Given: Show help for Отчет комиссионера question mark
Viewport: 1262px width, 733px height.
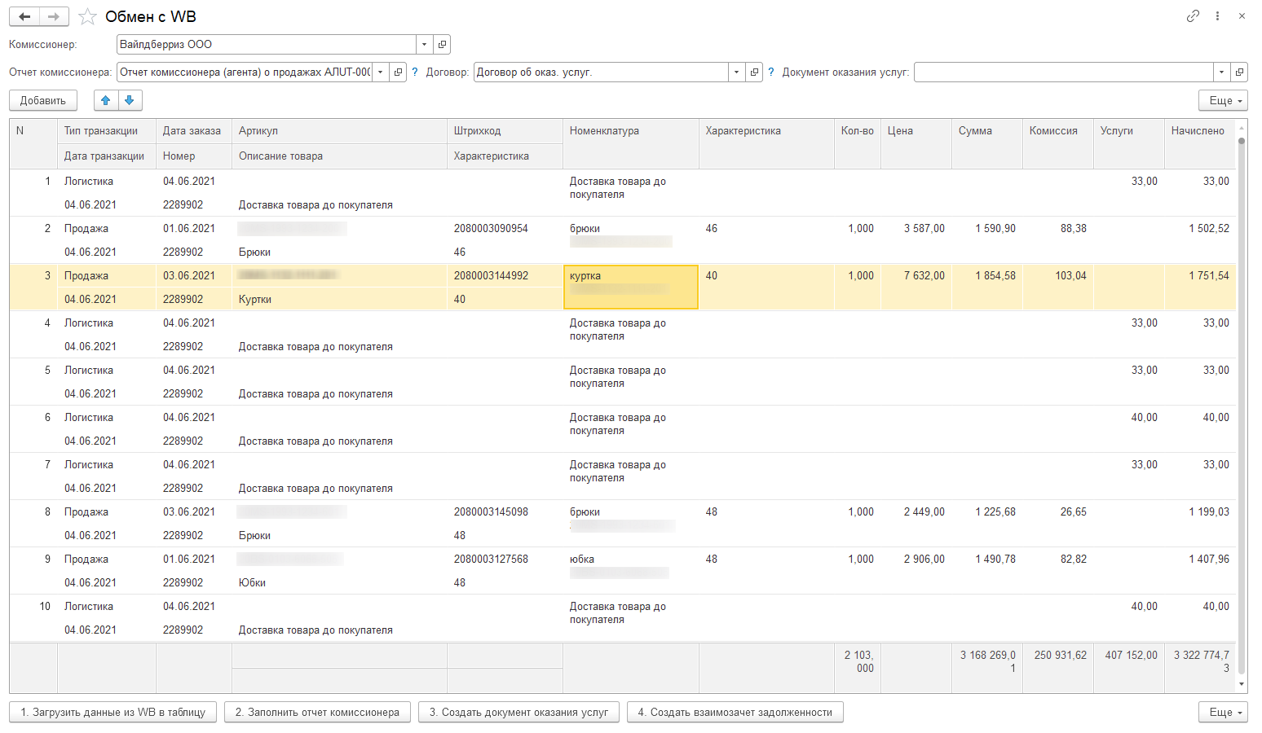Looking at the screenshot, I should click(x=415, y=72).
